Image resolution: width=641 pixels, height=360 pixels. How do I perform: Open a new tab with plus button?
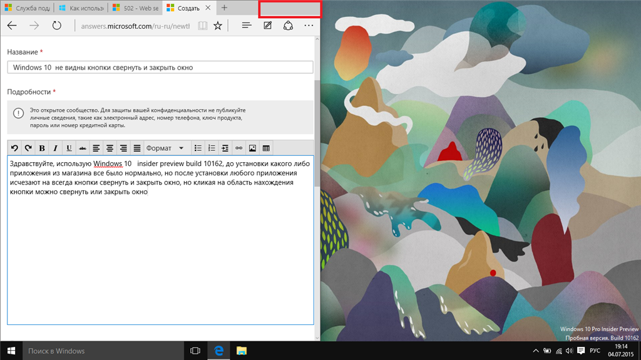point(224,8)
